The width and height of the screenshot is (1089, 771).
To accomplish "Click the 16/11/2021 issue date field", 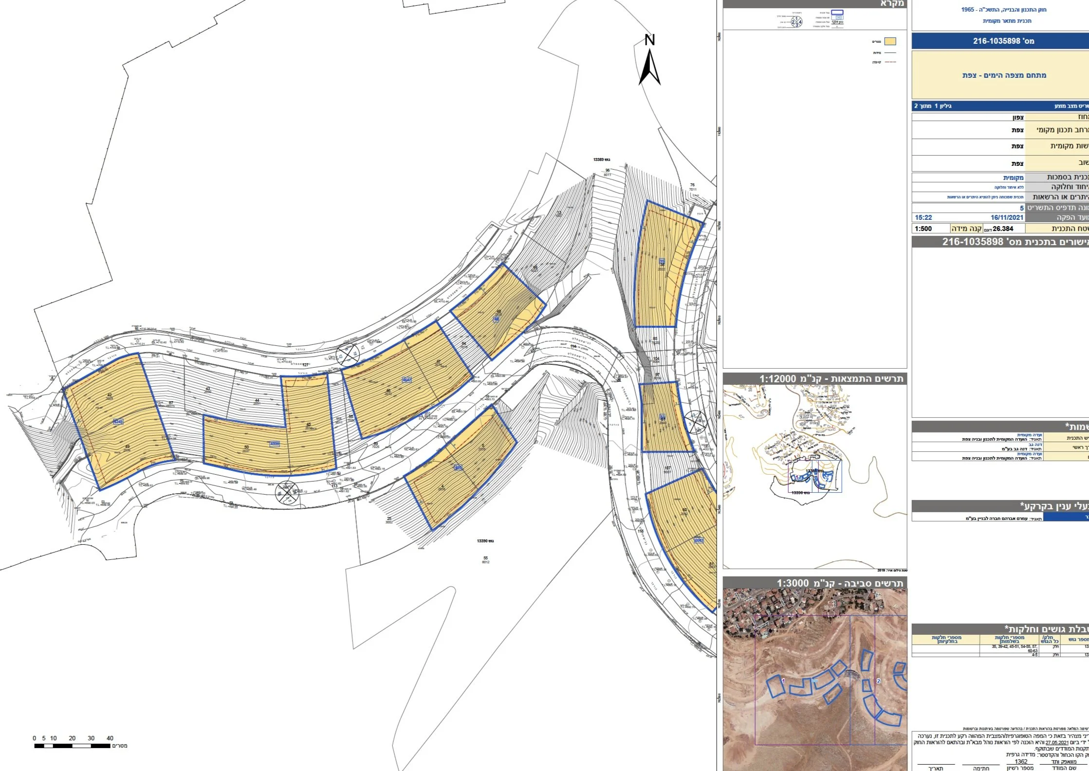I will tap(1007, 217).
